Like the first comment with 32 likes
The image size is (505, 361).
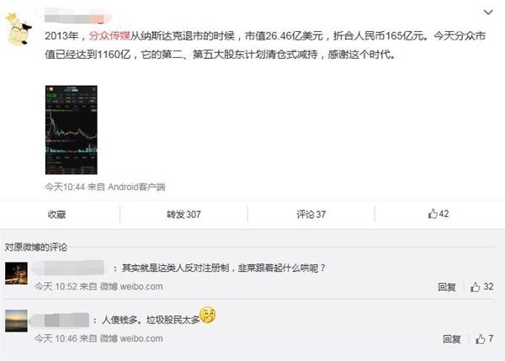click(x=481, y=286)
